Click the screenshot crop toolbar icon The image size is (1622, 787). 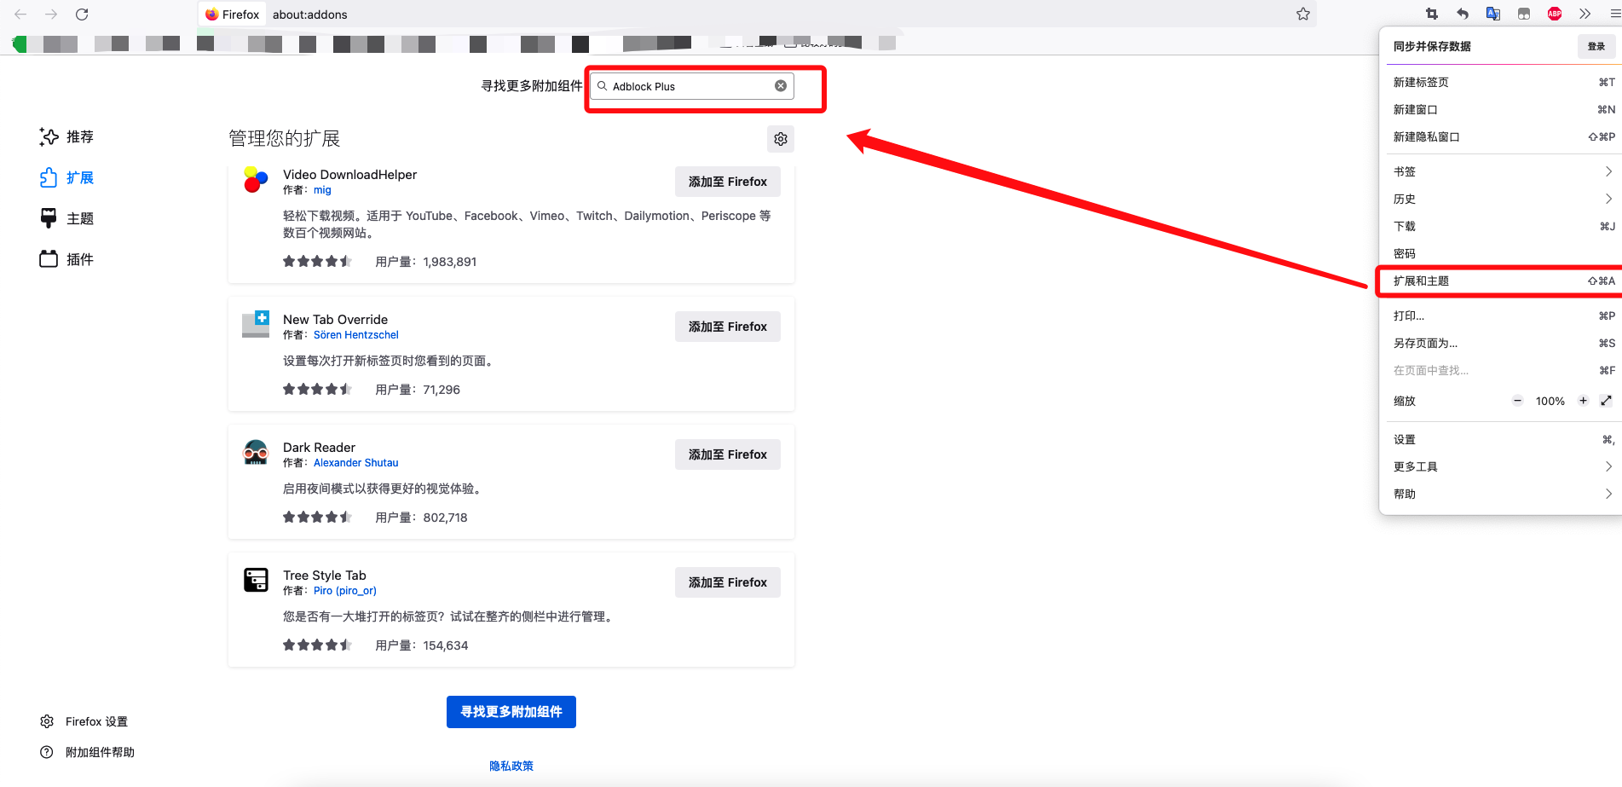click(x=1432, y=14)
